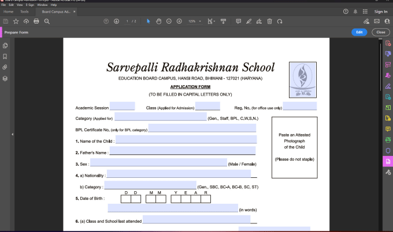Viewport: 393px width, 232px height.
Task: Open Prepare Form tool in right panel
Action: (388, 161)
